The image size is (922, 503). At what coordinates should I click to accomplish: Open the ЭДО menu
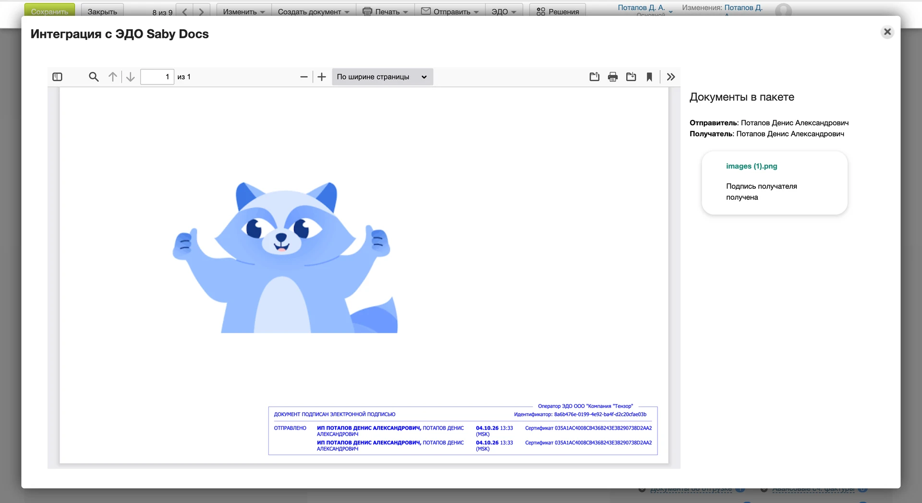click(503, 12)
